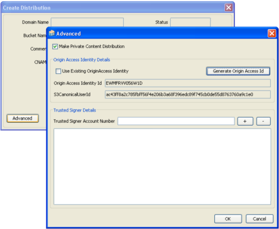Open Advanced options in Create Distribution

[23, 118]
